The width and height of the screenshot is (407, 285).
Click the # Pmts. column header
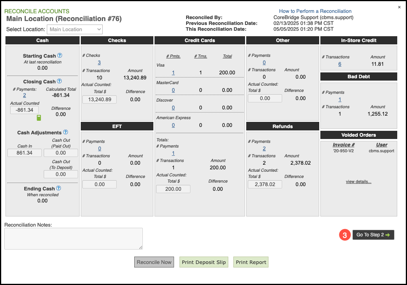tap(173, 56)
